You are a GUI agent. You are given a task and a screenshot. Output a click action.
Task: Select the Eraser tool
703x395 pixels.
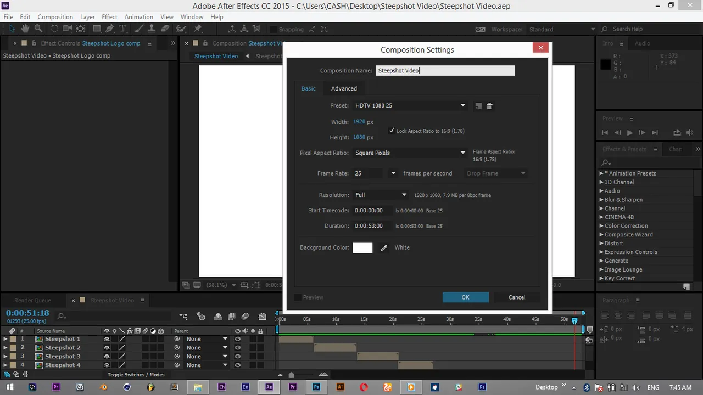[165, 29]
